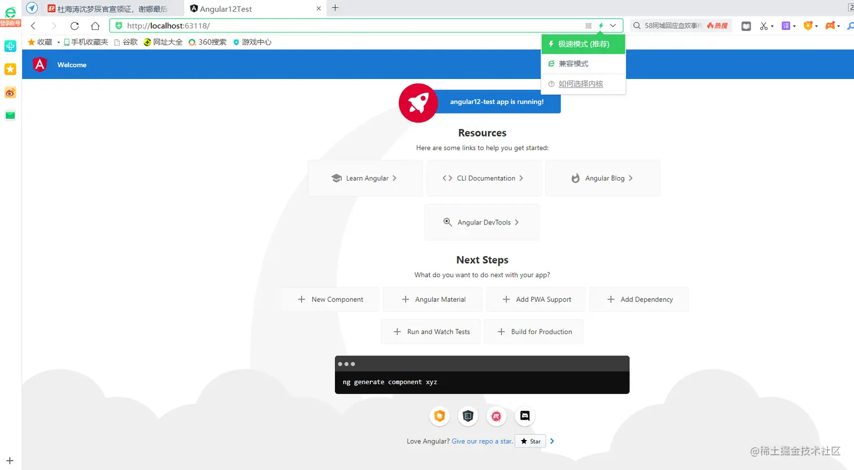Open the 谷歌 bookmark
The image size is (854, 470).
click(x=126, y=42)
